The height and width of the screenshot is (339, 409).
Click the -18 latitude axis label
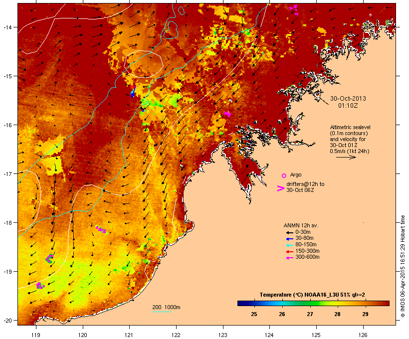pos(7,223)
